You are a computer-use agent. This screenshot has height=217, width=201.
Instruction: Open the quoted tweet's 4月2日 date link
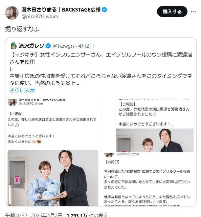pyautogui.click(x=86, y=46)
